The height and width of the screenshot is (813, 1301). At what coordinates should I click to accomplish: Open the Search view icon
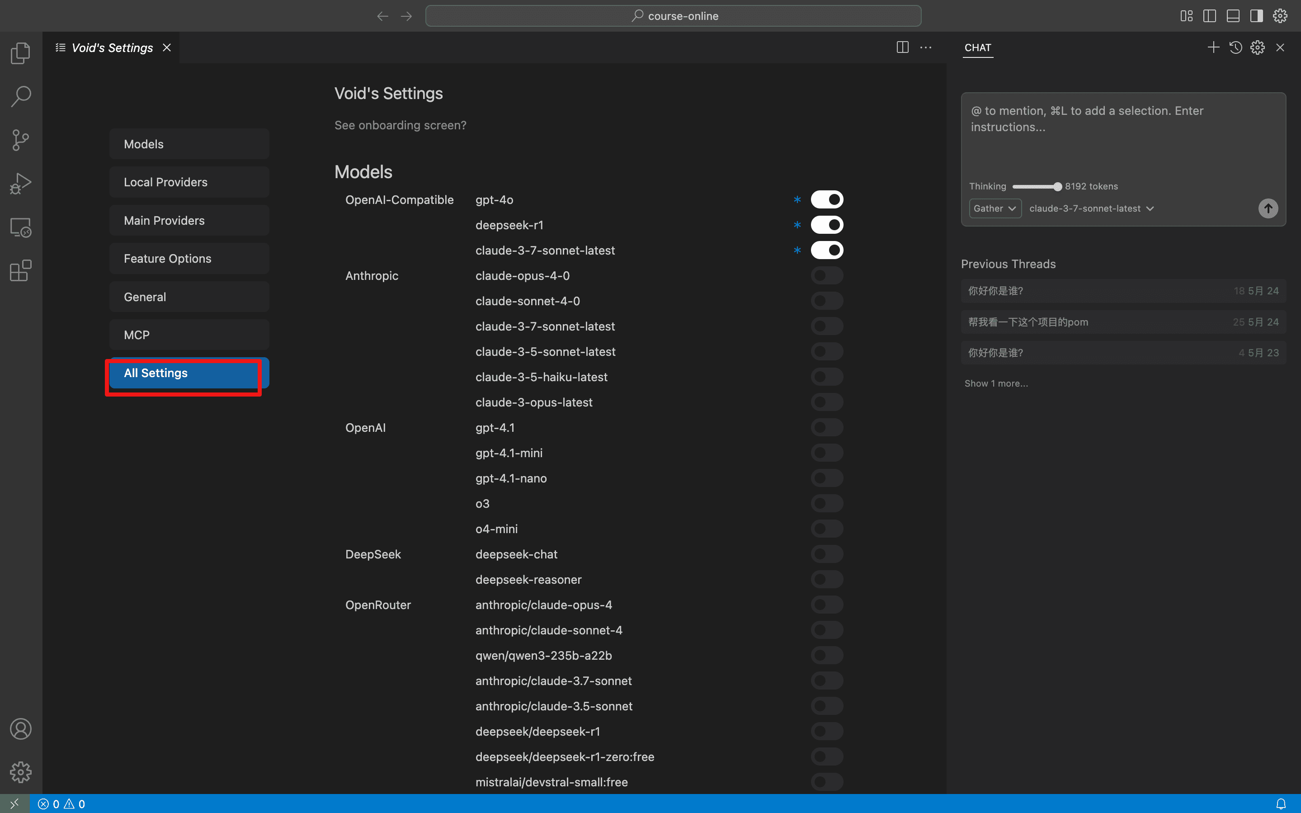(20, 97)
